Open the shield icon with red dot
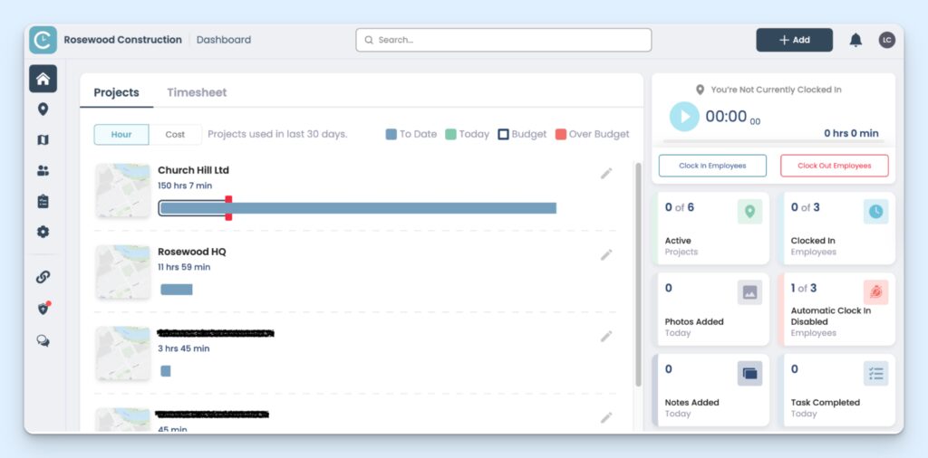This screenshot has width=928, height=458. [43, 308]
